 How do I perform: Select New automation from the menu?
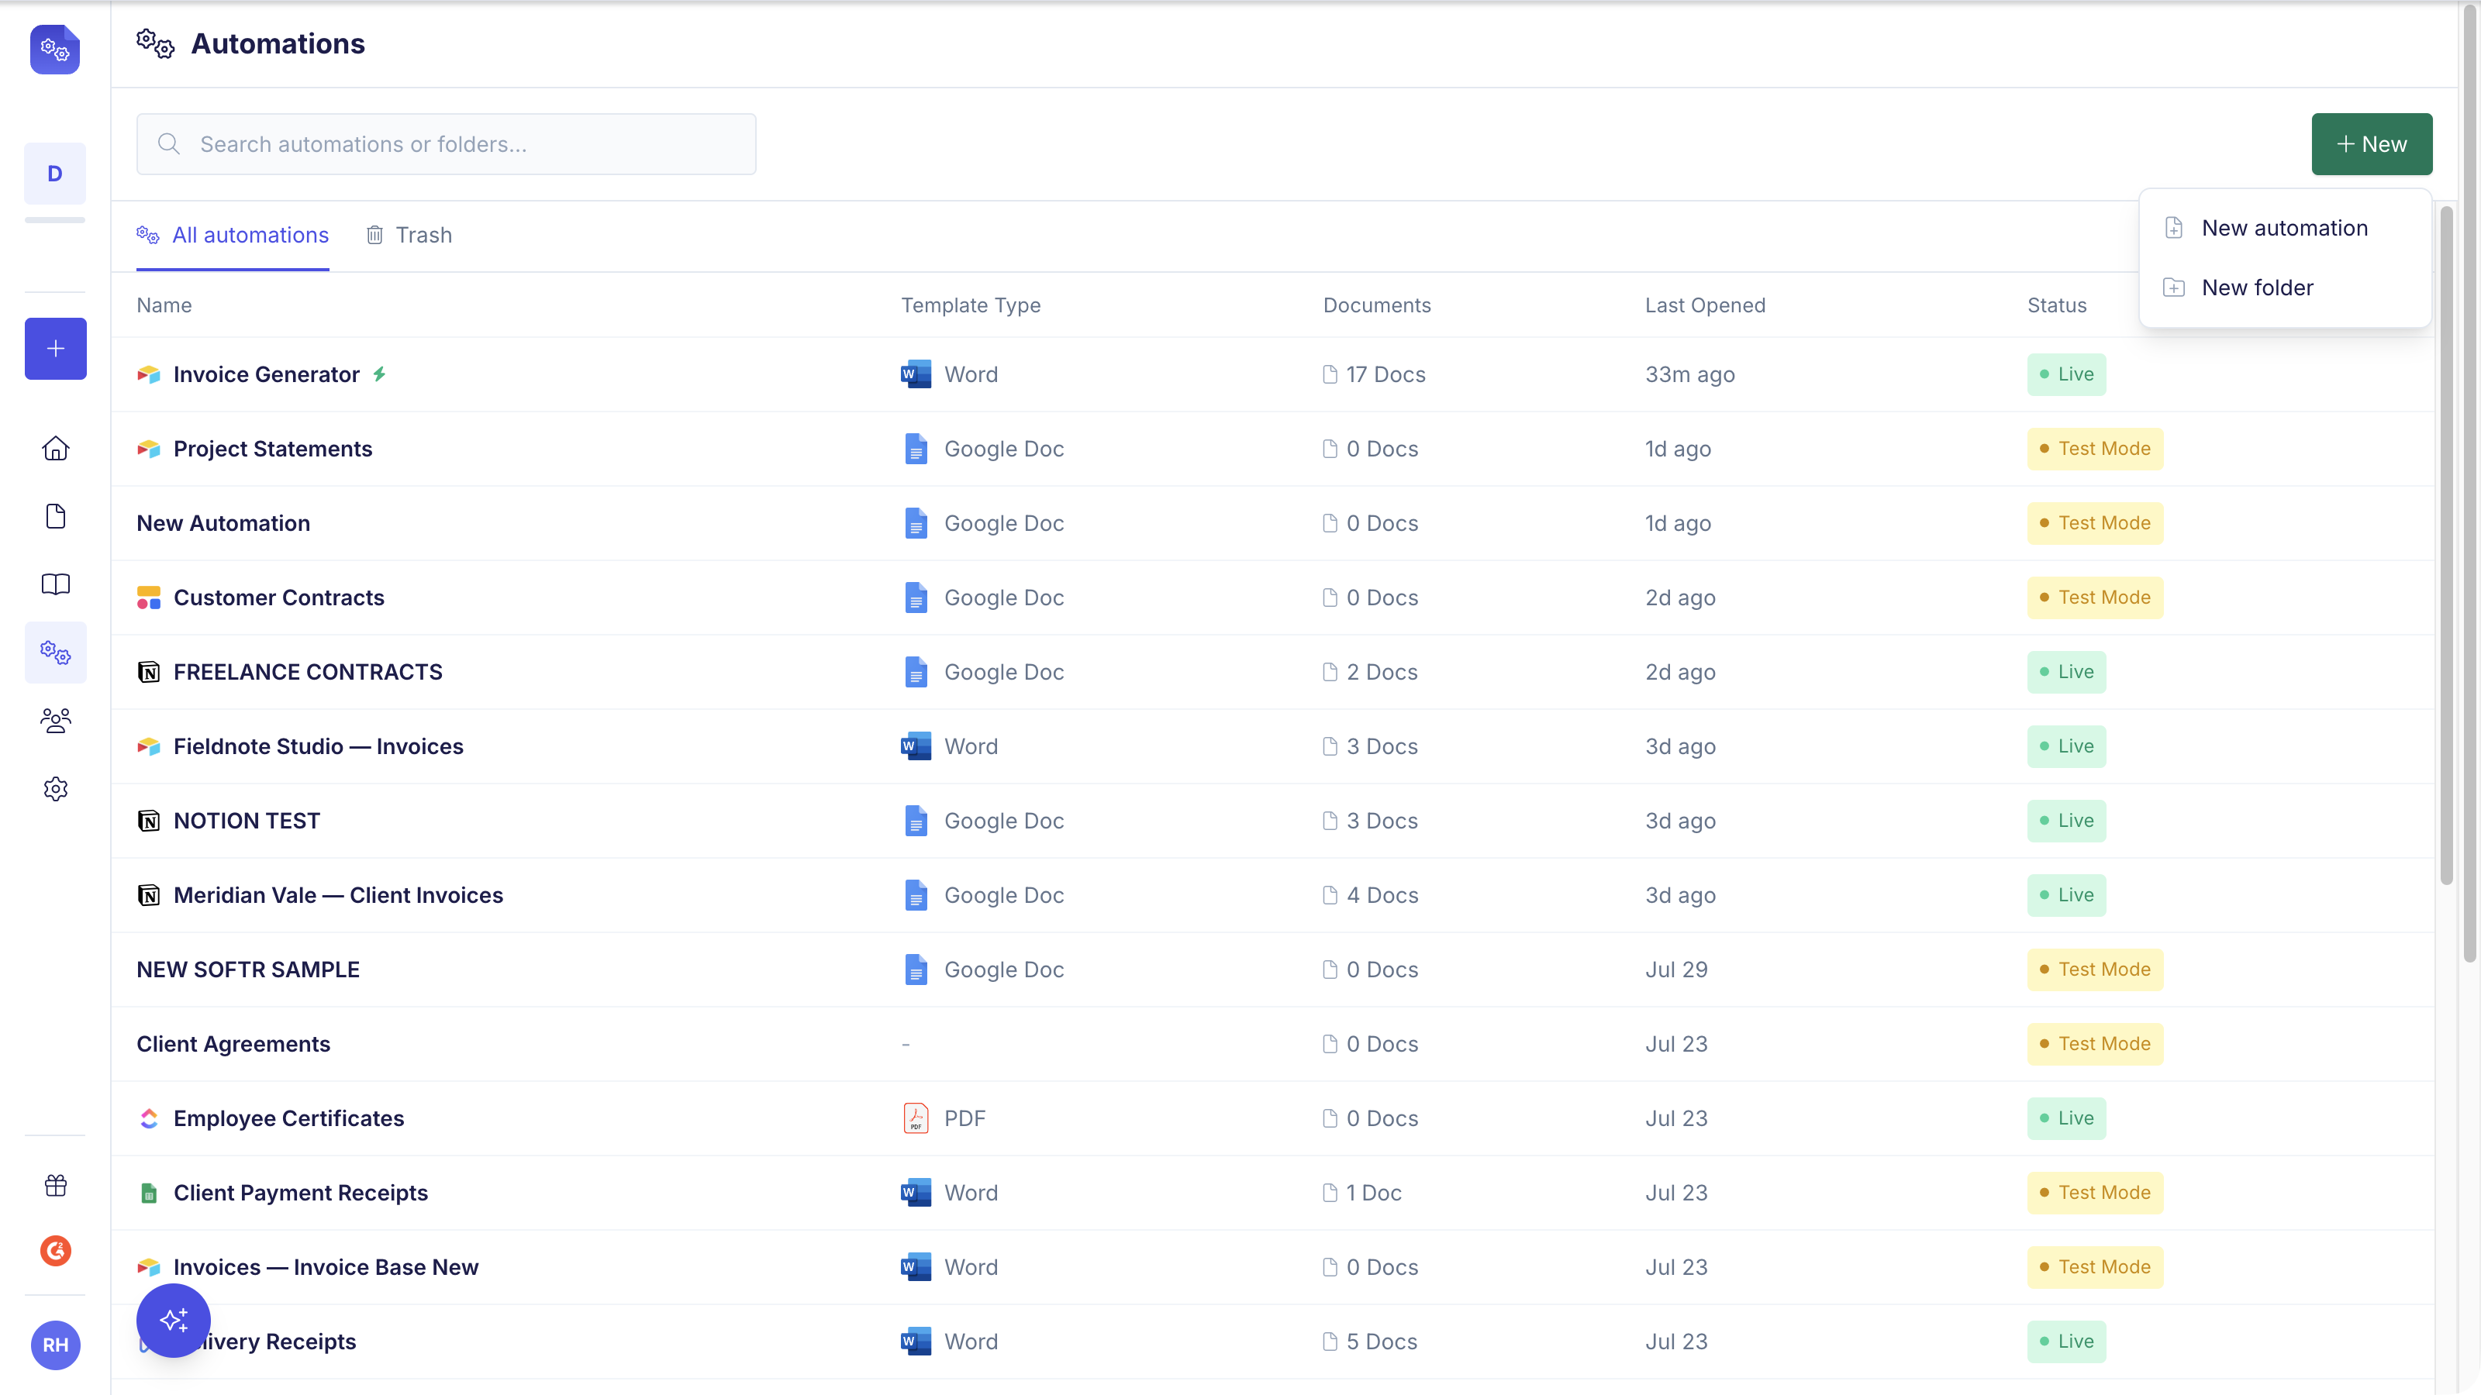(x=2285, y=228)
